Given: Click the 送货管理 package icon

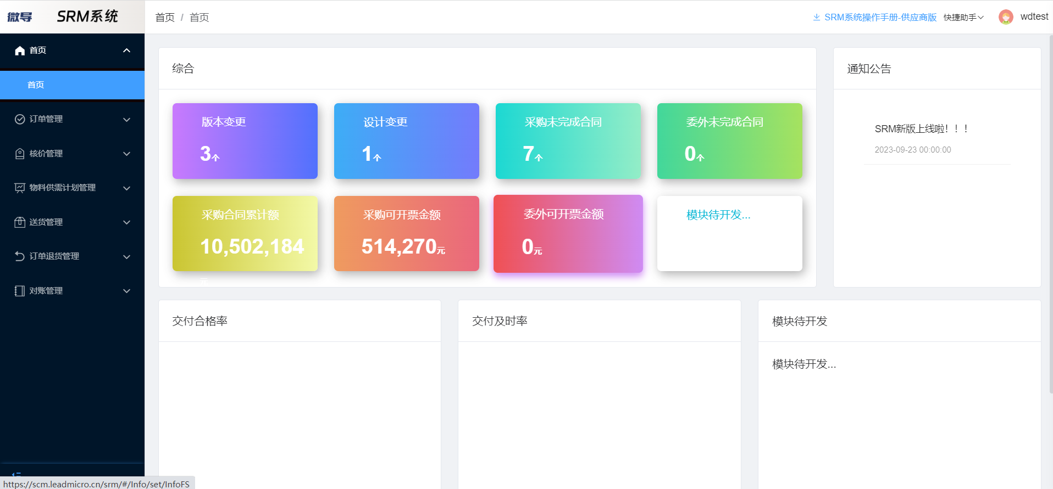Looking at the screenshot, I should click(20, 222).
